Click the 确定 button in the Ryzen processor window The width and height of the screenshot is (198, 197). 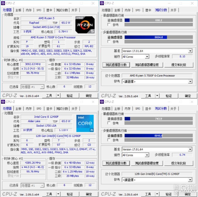89,95
